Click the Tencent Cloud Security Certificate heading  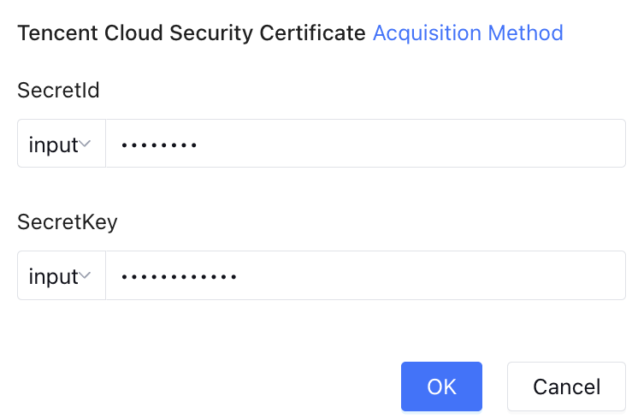pyautogui.click(x=192, y=33)
